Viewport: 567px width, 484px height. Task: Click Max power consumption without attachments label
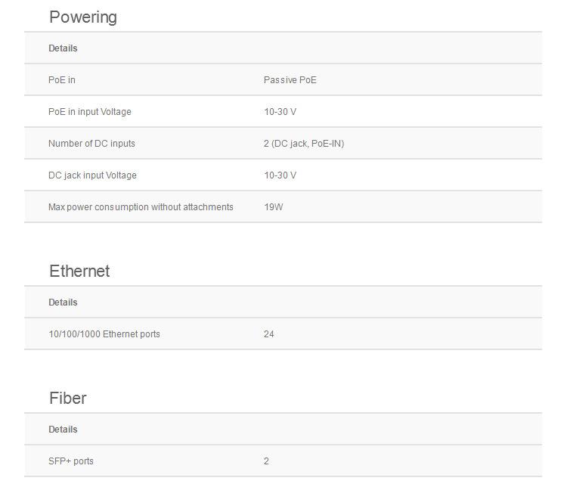[141, 207]
